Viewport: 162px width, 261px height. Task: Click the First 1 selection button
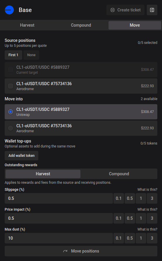pos(13,55)
